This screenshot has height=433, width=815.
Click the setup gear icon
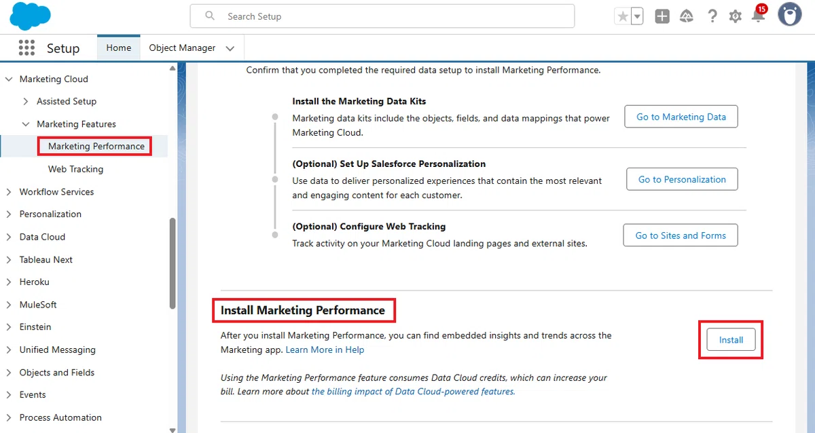(735, 16)
